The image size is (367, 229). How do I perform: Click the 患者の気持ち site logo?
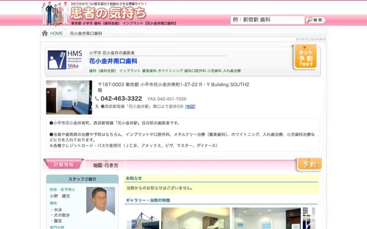pos(108,13)
